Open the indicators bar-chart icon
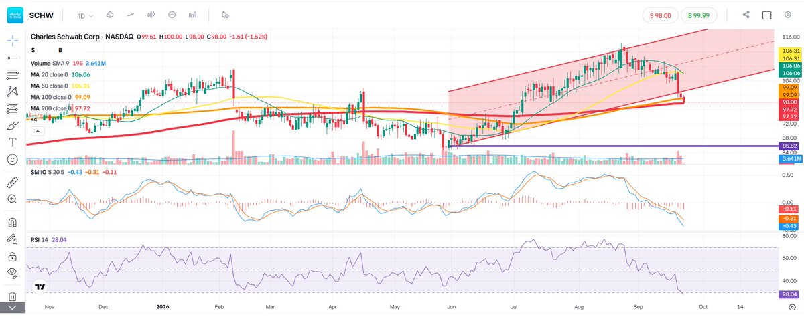 (193, 15)
